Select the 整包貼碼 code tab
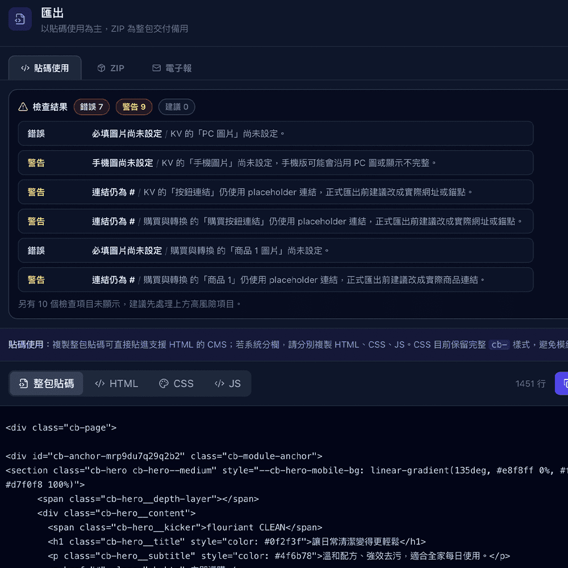This screenshot has height=568, width=568. point(47,383)
